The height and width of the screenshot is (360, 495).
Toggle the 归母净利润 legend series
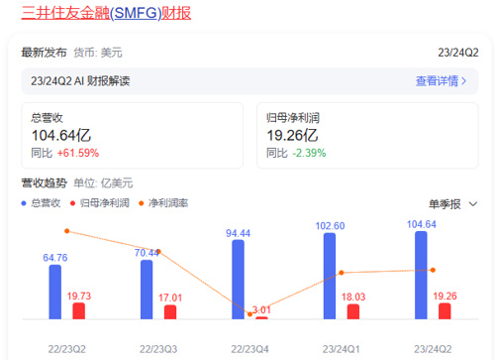point(100,203)
